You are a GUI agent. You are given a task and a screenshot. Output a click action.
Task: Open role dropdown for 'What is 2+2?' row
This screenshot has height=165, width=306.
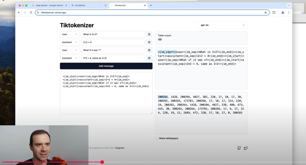(x=70, y=34)
